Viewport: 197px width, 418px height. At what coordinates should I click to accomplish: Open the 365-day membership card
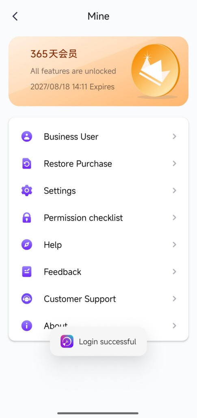point(98,71)
